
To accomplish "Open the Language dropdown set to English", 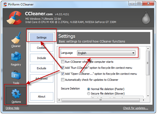I will [x=106, y=53].
